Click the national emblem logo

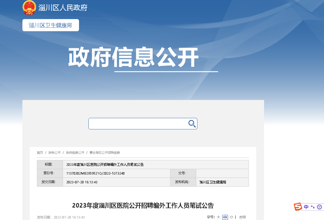pos(29,8)
